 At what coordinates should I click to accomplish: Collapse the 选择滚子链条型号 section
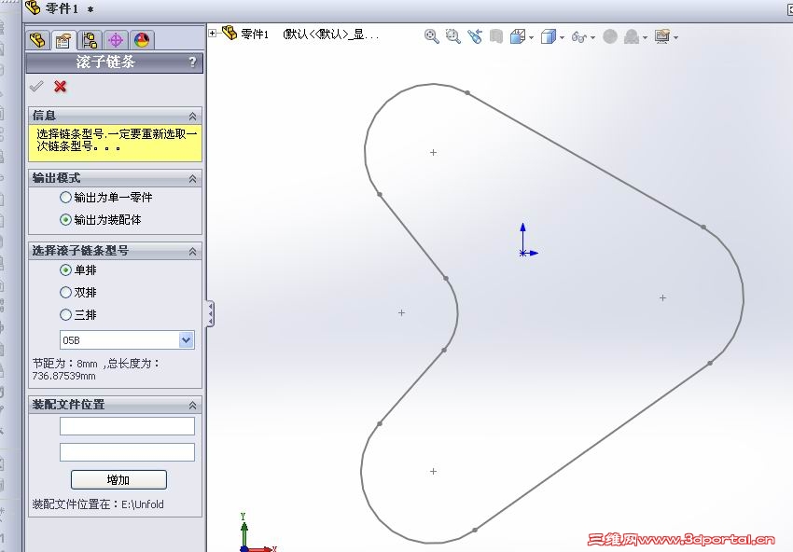pyautogui.click(x=193, y=251)
